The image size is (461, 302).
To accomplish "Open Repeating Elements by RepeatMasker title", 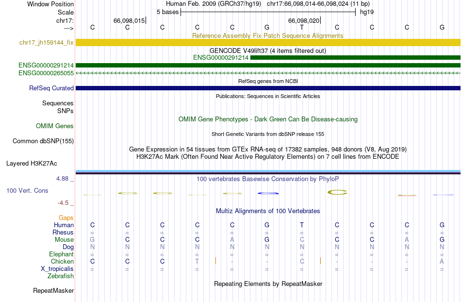I will 268,284.
